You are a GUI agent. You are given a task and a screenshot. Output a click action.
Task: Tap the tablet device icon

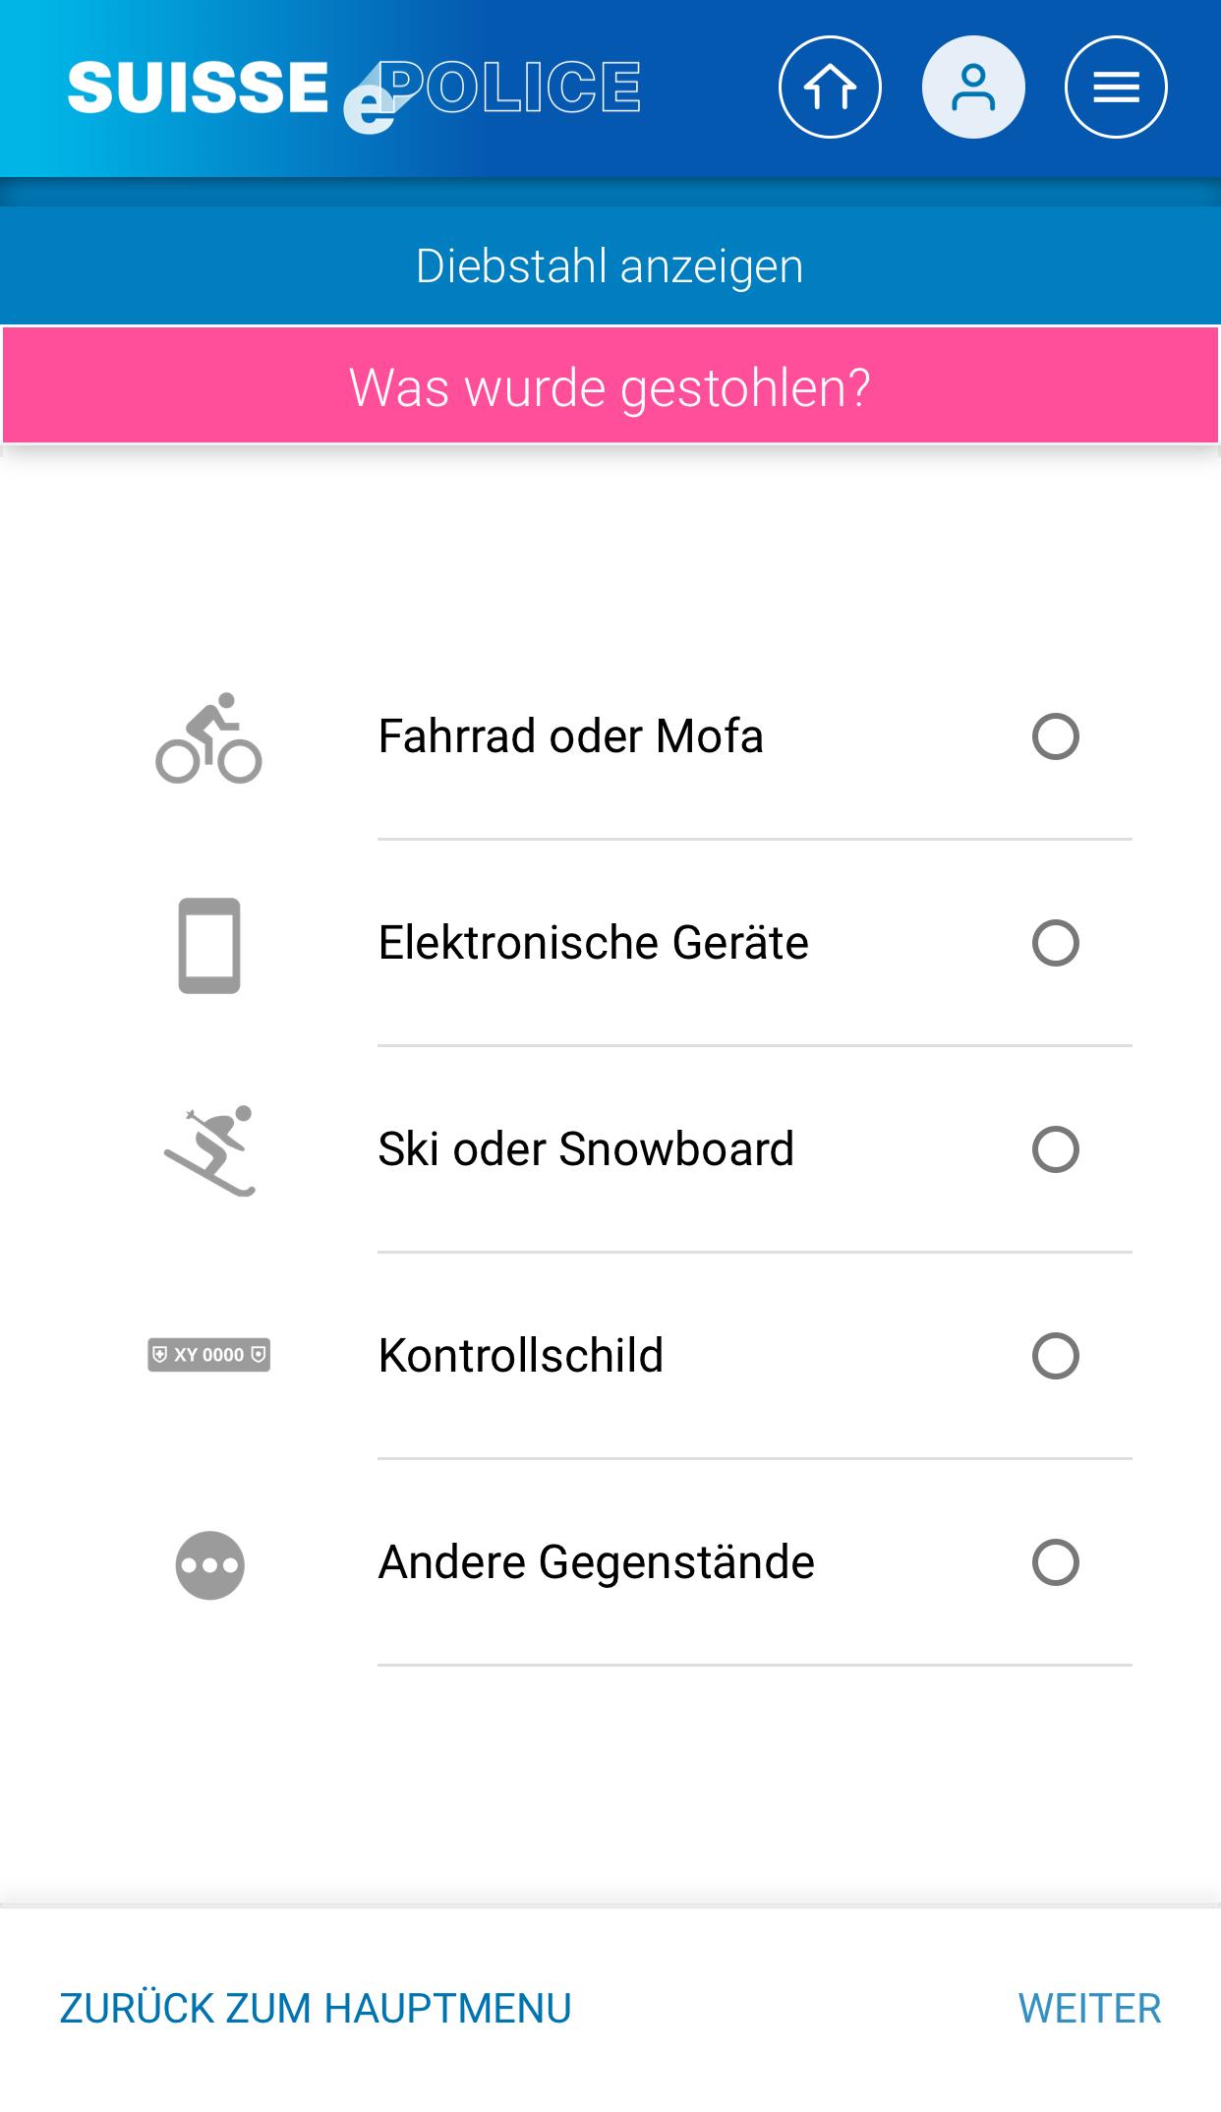(208, 945)
